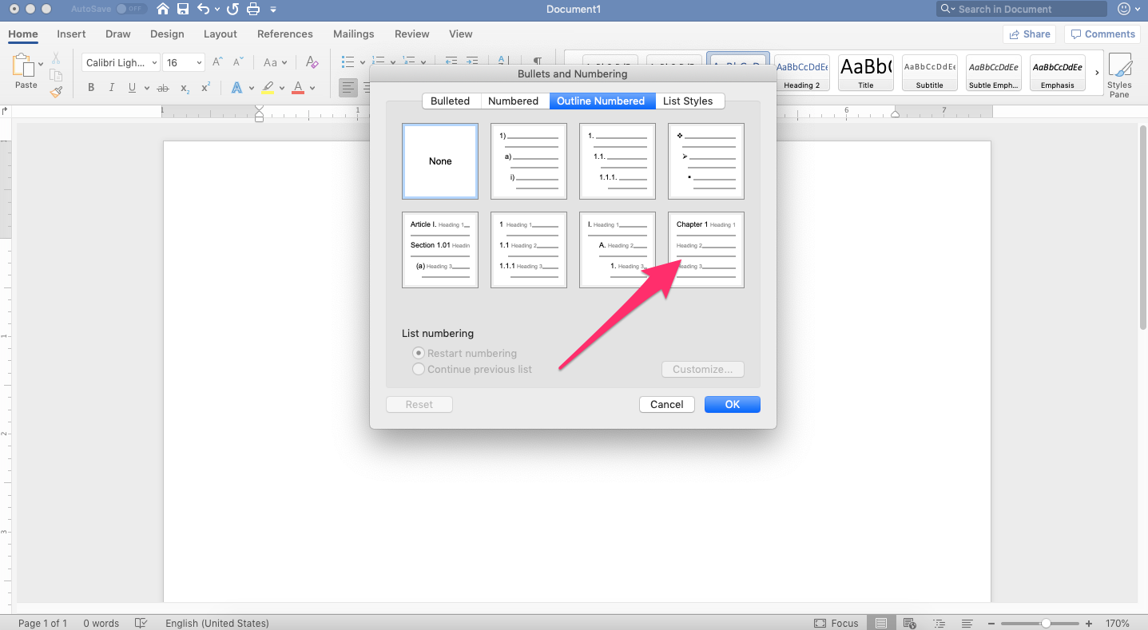Click the Share button
The height and width of the screenshot is (630, 1148).
click(x=1030, y=34)
